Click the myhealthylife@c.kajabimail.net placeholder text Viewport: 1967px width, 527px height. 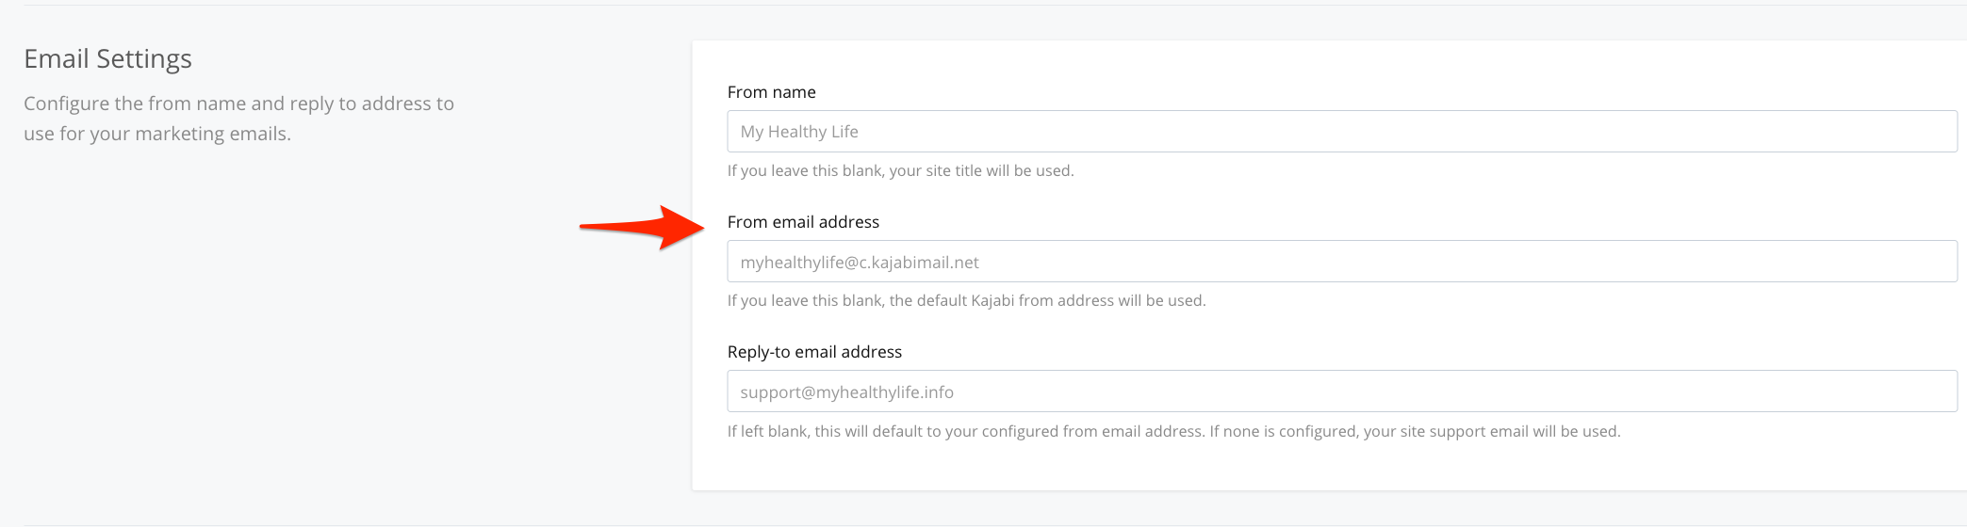[860, 263]
